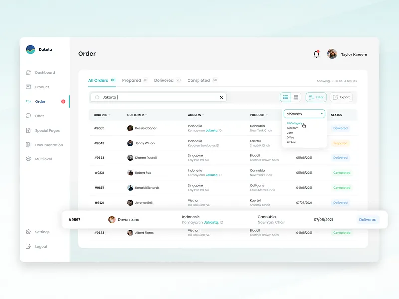Click Jerome Bell's avatar
This screenshot has height=299, width=399.
(130, 203)
